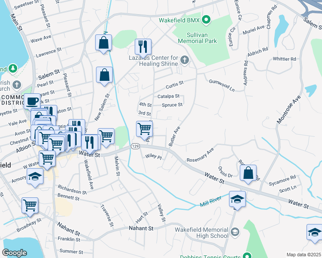
Task: Select the Scott Ln label
Action: point(288,189)
